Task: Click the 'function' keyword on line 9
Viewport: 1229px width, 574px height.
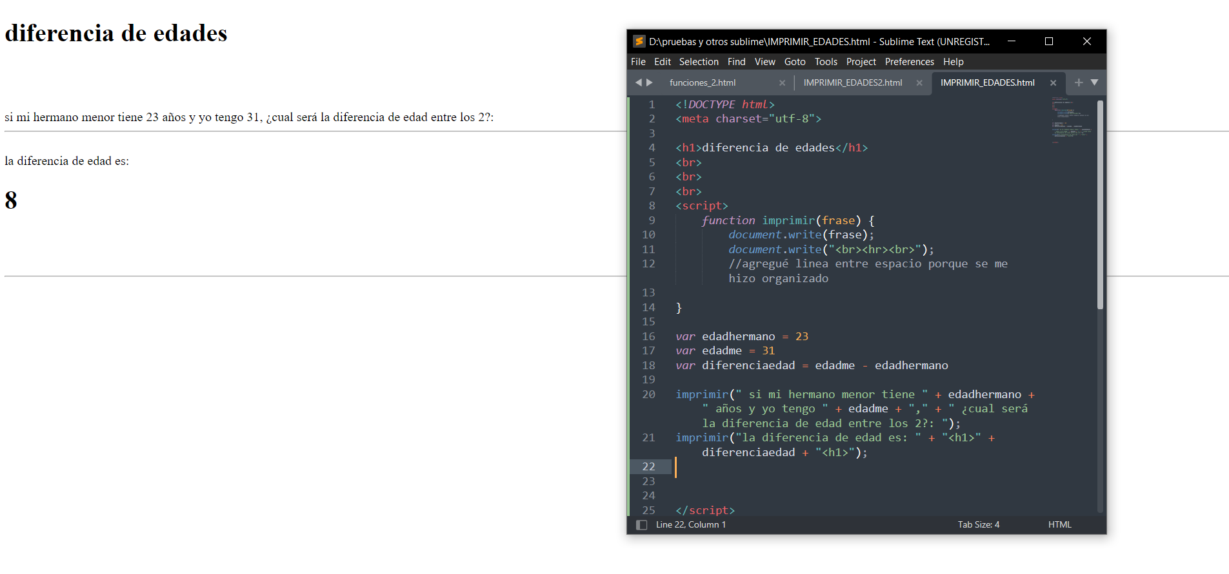Action: 728,220
